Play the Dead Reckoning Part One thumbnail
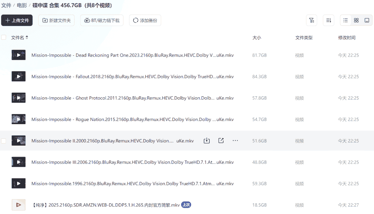Screen dimensions: 374x214 [18, 55]
